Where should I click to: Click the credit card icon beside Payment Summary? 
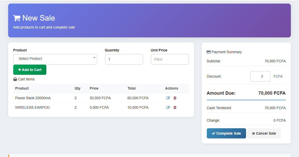209,52
